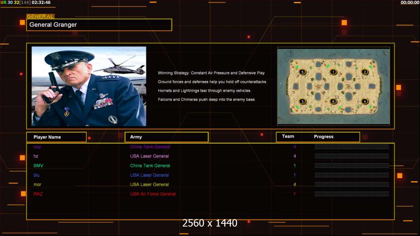Screen dimensions: 420x236
Task: Click blu's team number
Action: (294, 175)
